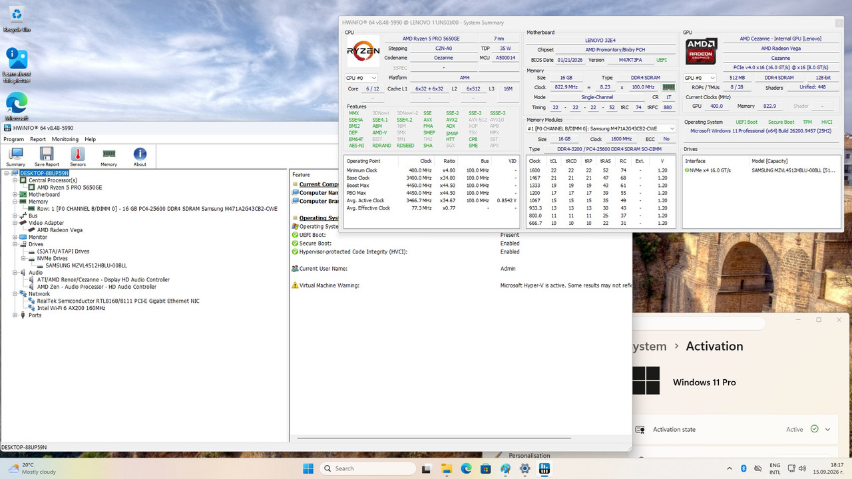Open the Windows Start button
The image size is (852, 479).
[308, 468]
